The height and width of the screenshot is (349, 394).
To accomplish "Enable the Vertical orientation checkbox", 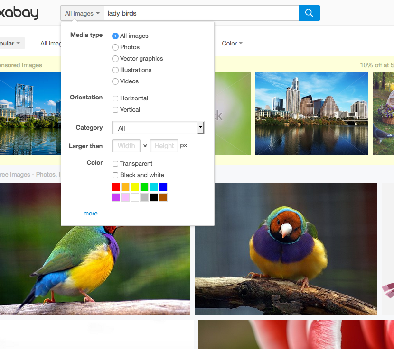I will (115, 109).
